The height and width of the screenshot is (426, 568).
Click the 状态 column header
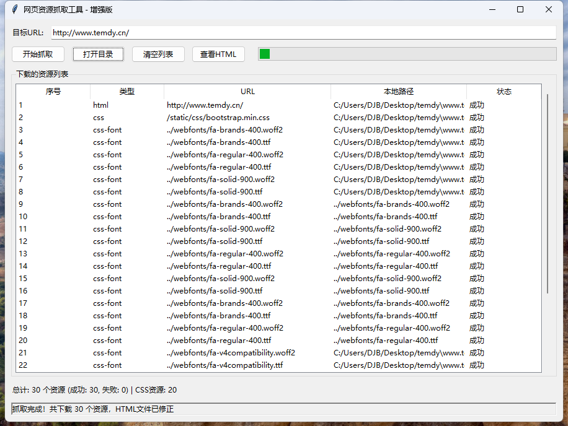pyautogui.click(x=504, y=91)
